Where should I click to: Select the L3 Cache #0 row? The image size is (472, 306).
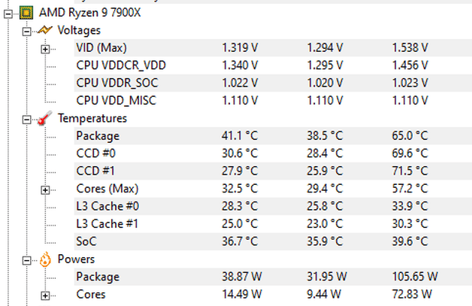tap(107, 206)
